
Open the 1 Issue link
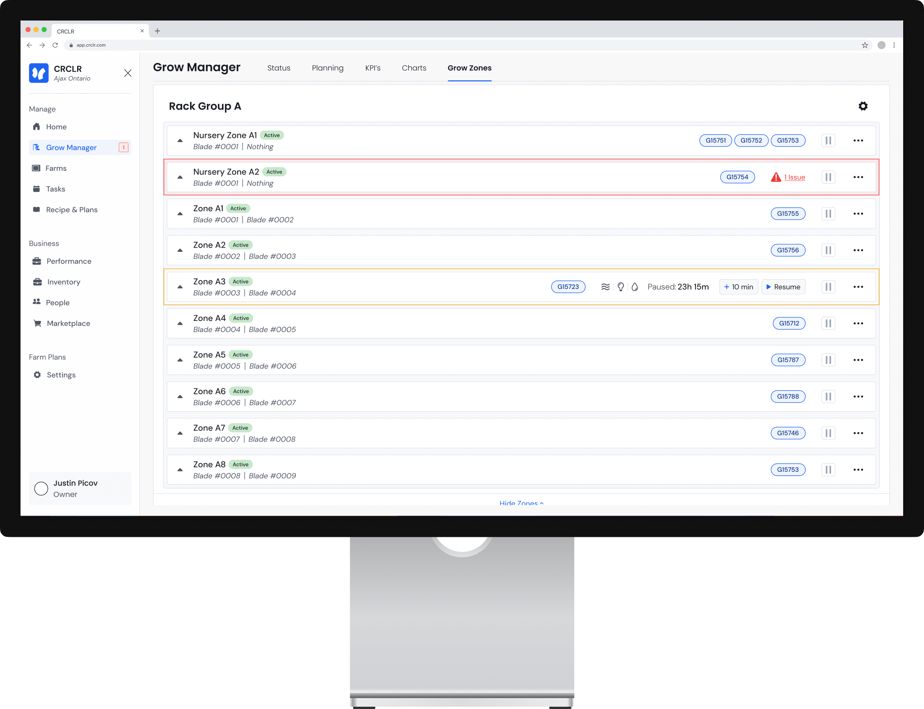pyautogui.click(x=794, y=177)
